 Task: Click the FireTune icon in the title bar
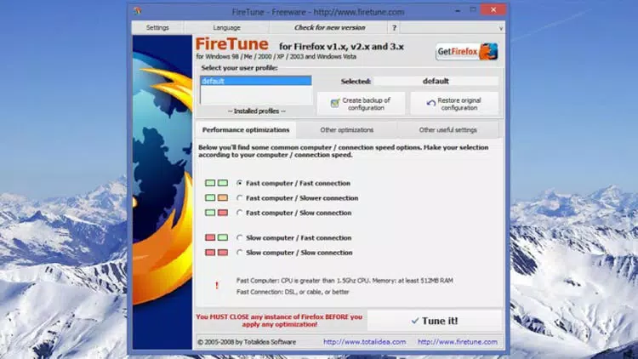138,11
